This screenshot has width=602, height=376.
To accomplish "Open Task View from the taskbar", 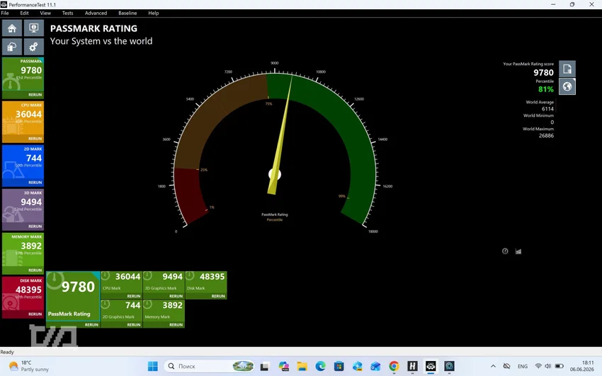I will [265, 366].
